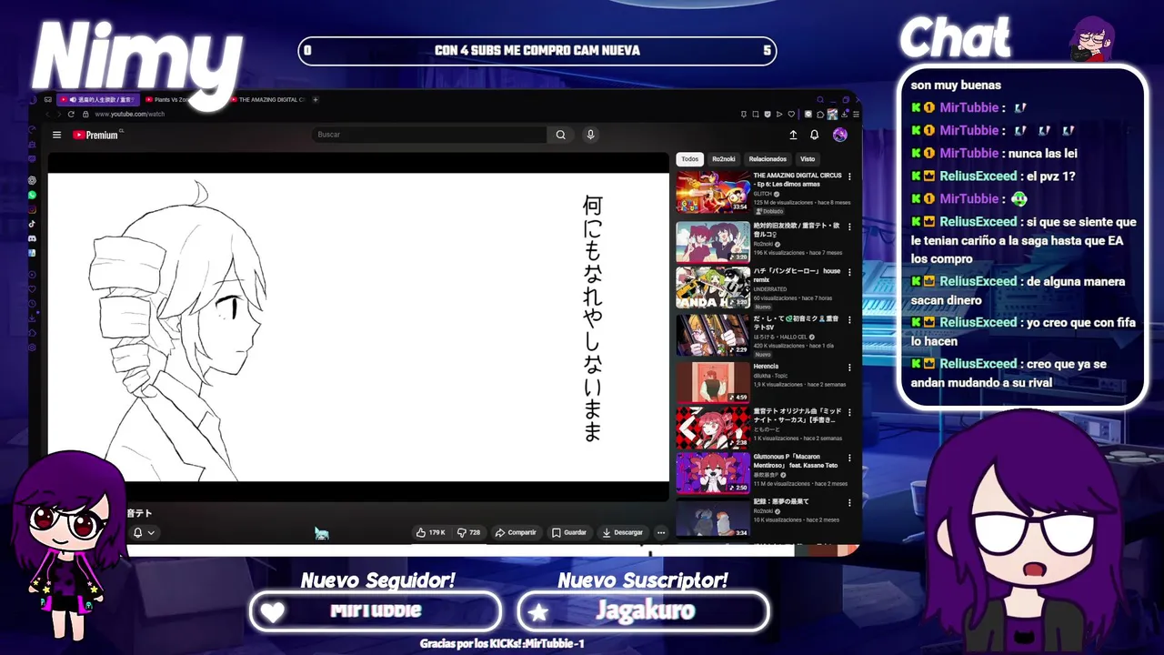
Task: Open options menu for Macaron Mentiroso video
Action: (849, 458)
